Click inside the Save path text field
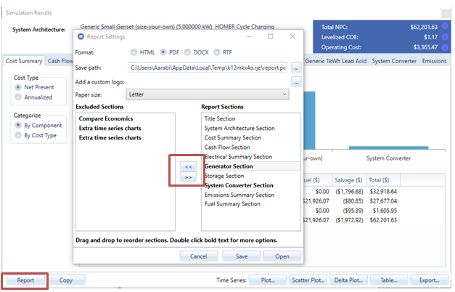The height and width of the screenshot is (292, 455). pos(207,68)
